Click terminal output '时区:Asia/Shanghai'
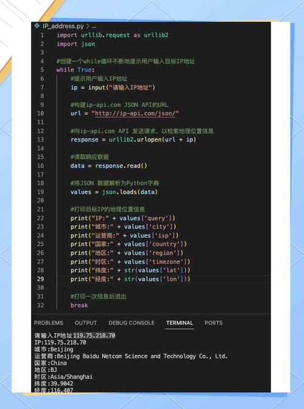 [63, 377]
